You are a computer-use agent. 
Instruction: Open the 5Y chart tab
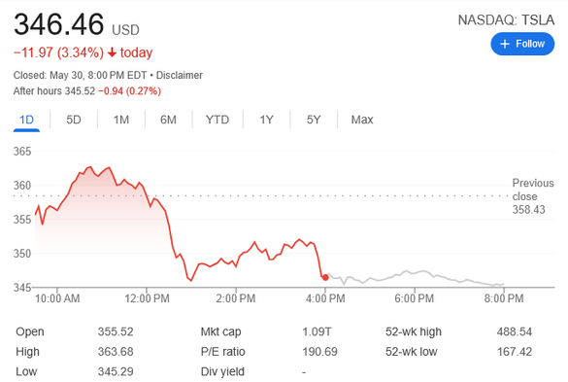pyautogui.click(x=314, y=120)
